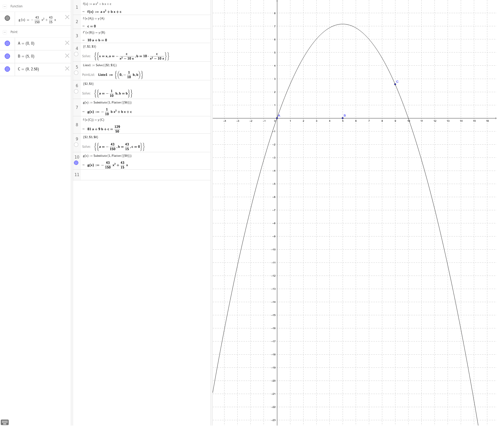This screenshot has width=497, height=426.
Task: Select CAS row number 3
Action: coord(77,36)
